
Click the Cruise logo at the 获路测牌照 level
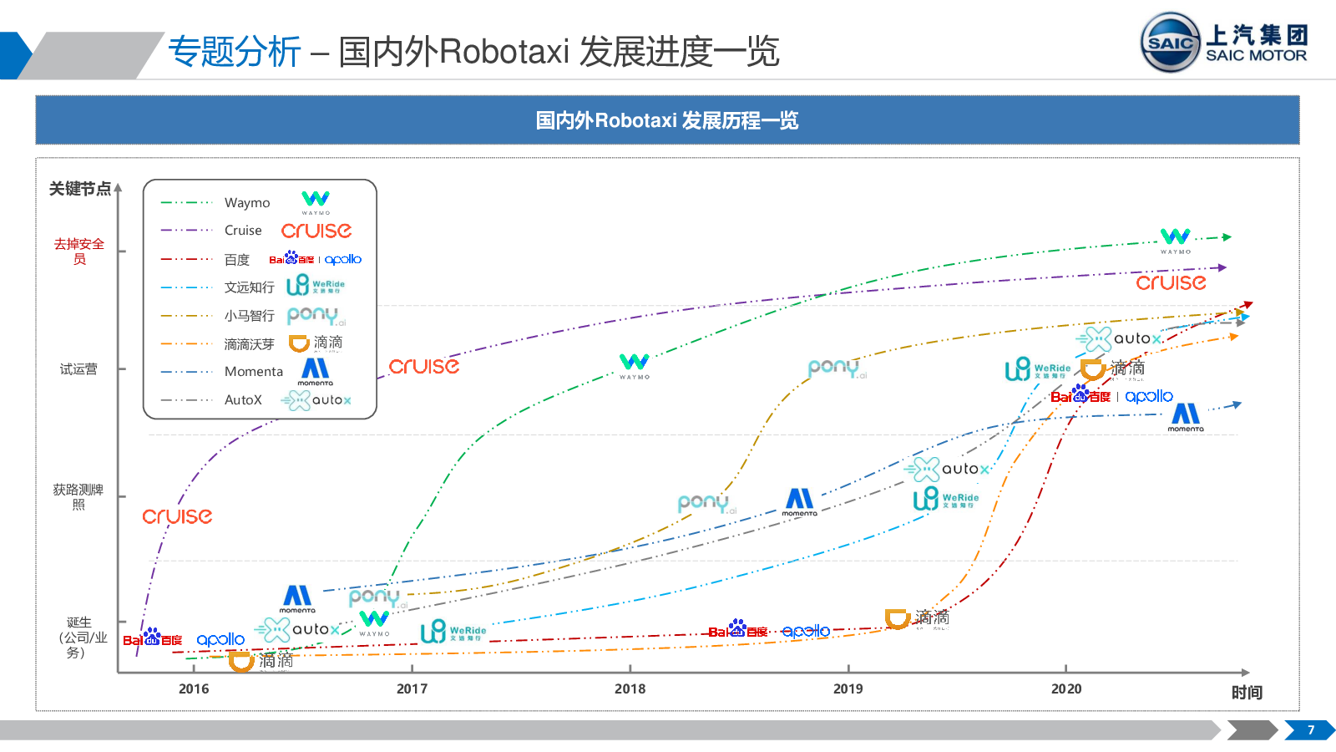coord(177,516)
